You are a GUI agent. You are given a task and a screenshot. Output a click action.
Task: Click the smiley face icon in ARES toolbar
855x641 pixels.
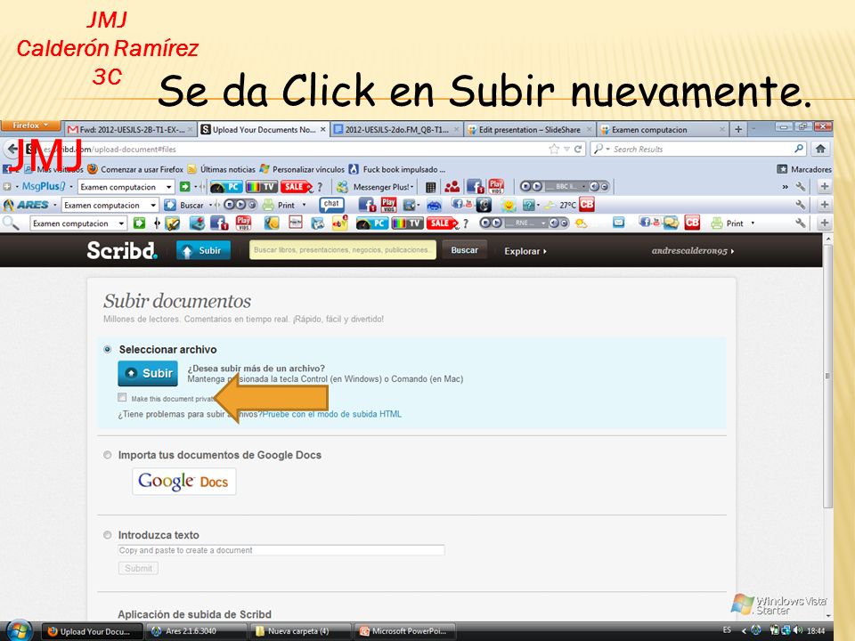[509, 205]
